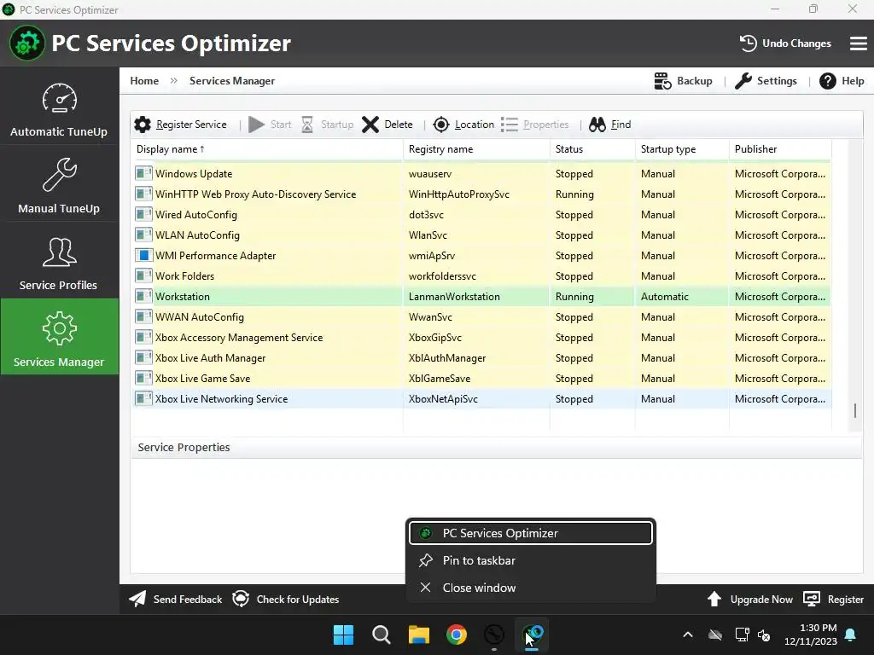
Task: Select the Work Folders service
Action: pyautogui.click(x=482, y=276)
